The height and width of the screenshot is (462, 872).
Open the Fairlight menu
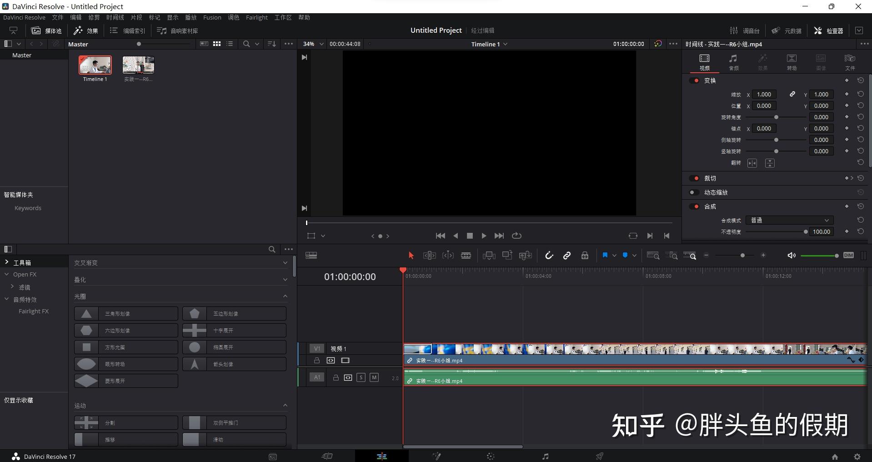click(x=256, y=17)
